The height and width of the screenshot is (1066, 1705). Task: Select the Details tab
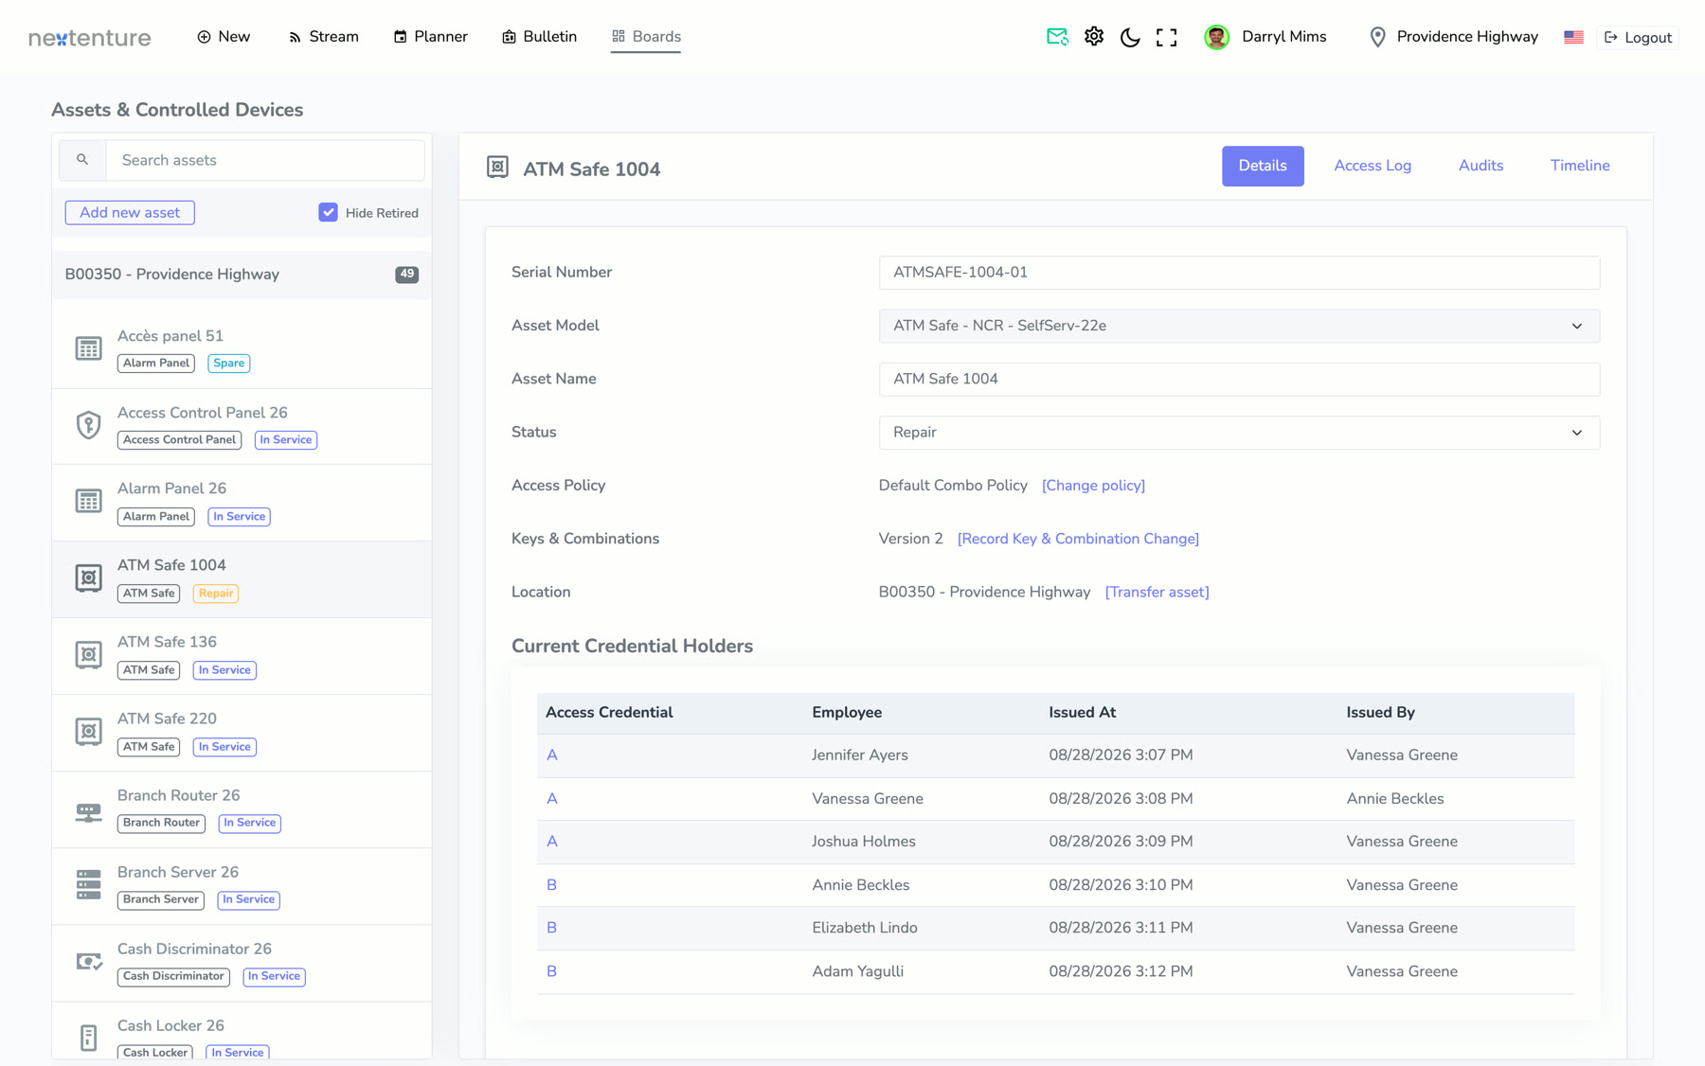pos(1263,166)
